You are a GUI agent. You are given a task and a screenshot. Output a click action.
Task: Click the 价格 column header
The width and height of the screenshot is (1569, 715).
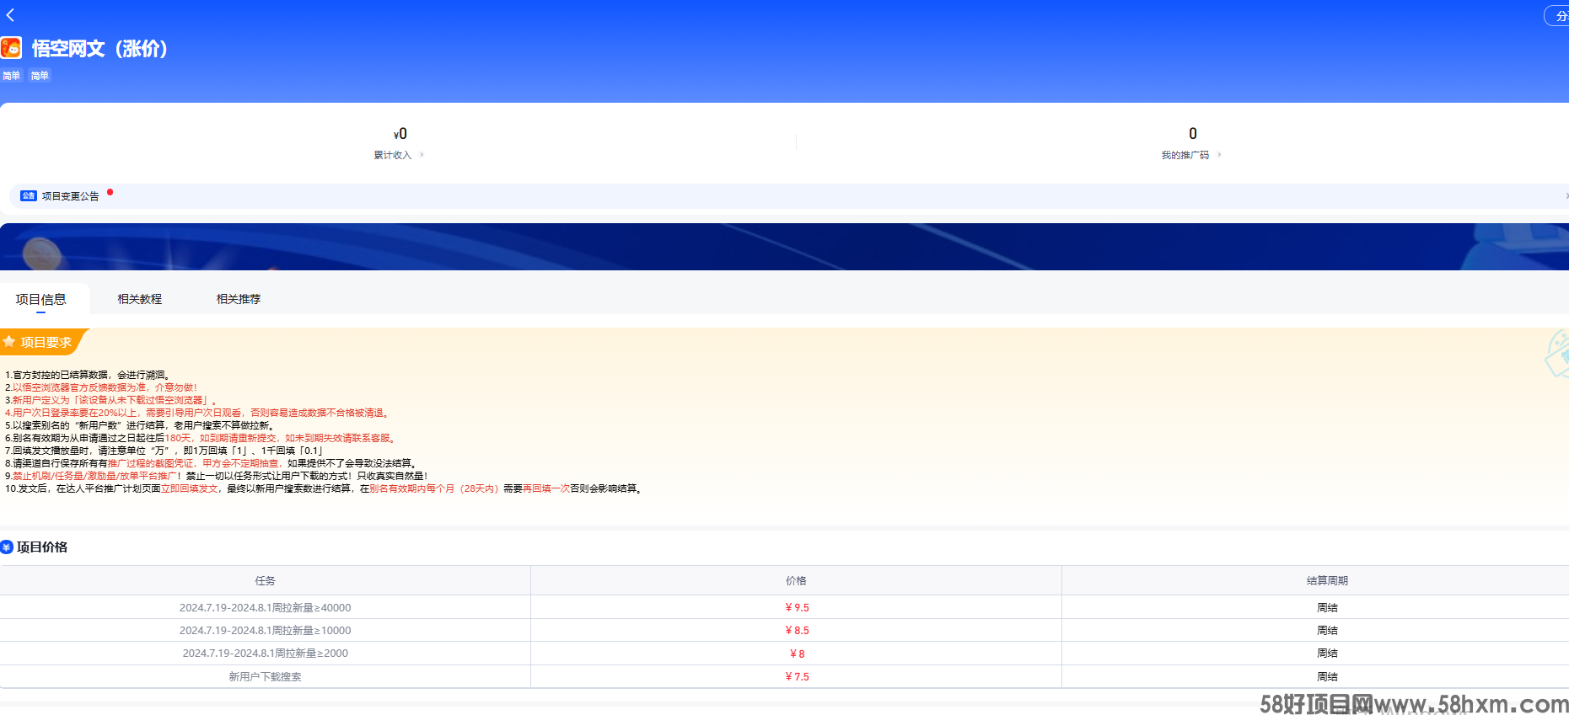click(x=796, y=581)
